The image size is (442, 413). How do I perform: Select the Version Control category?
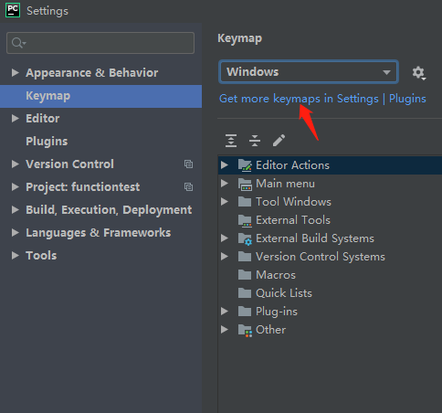click(69, 164)
